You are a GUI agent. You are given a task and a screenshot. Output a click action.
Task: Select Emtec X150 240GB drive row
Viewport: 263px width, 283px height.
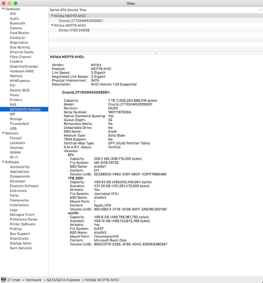pyautogui.click(x=74, y=30)
